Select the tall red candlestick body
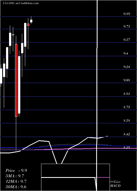 [16, 80]
